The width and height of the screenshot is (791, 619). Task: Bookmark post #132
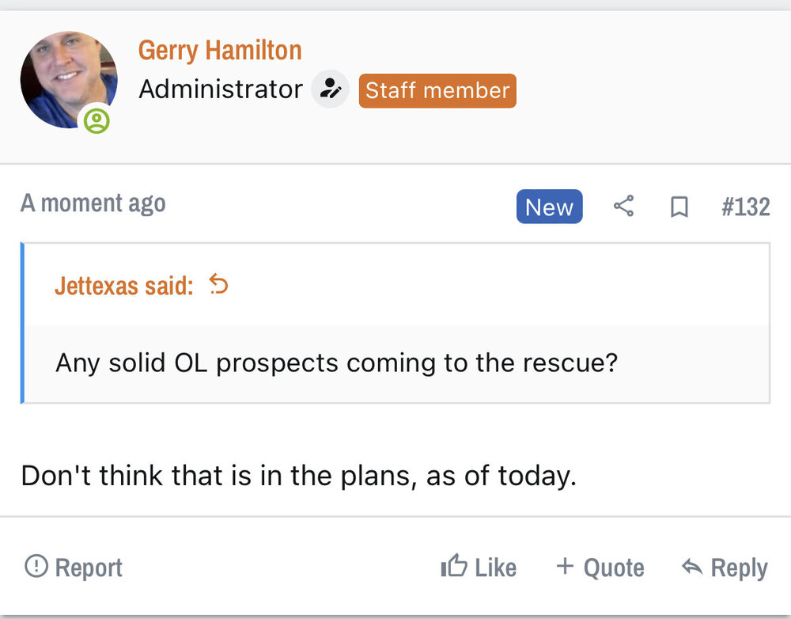click(x=679, y=207)
